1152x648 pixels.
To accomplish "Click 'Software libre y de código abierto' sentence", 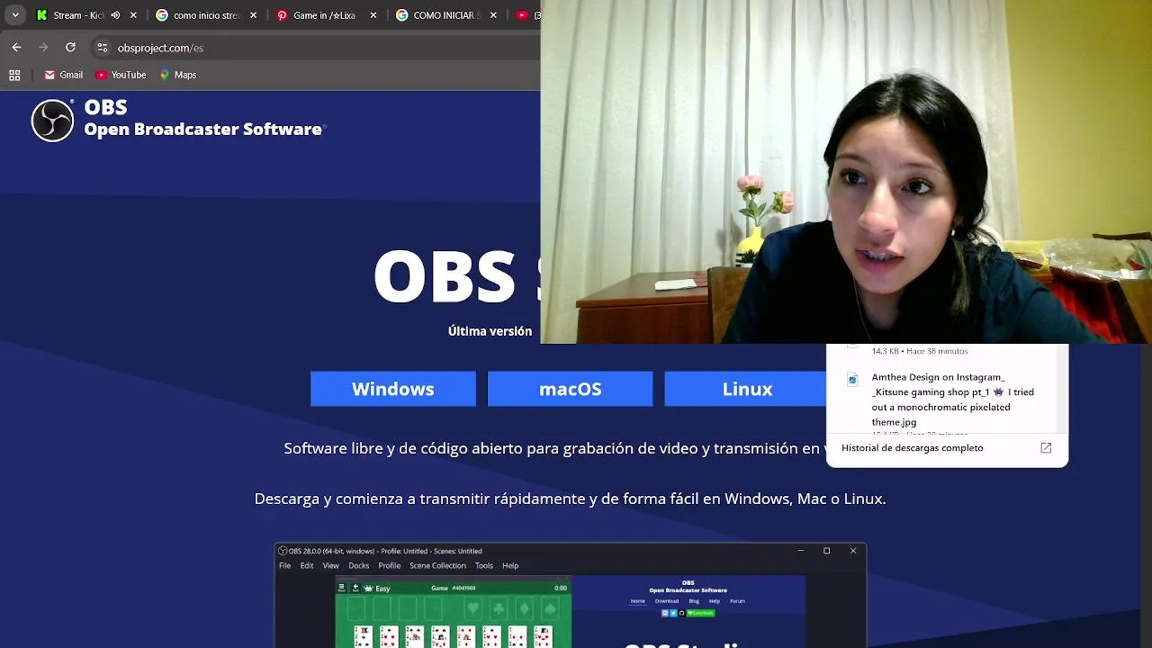I will pyautogui.click(x=554, y=448).
